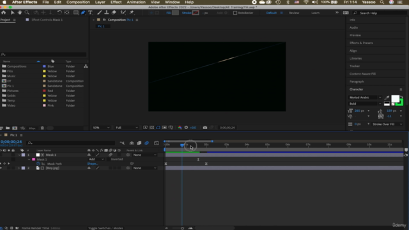Screen dimensions: 409x230
Task: Toggle visibility eye of Boy.jpg layer
Action: pyautogui.click(x=1, y=168)
